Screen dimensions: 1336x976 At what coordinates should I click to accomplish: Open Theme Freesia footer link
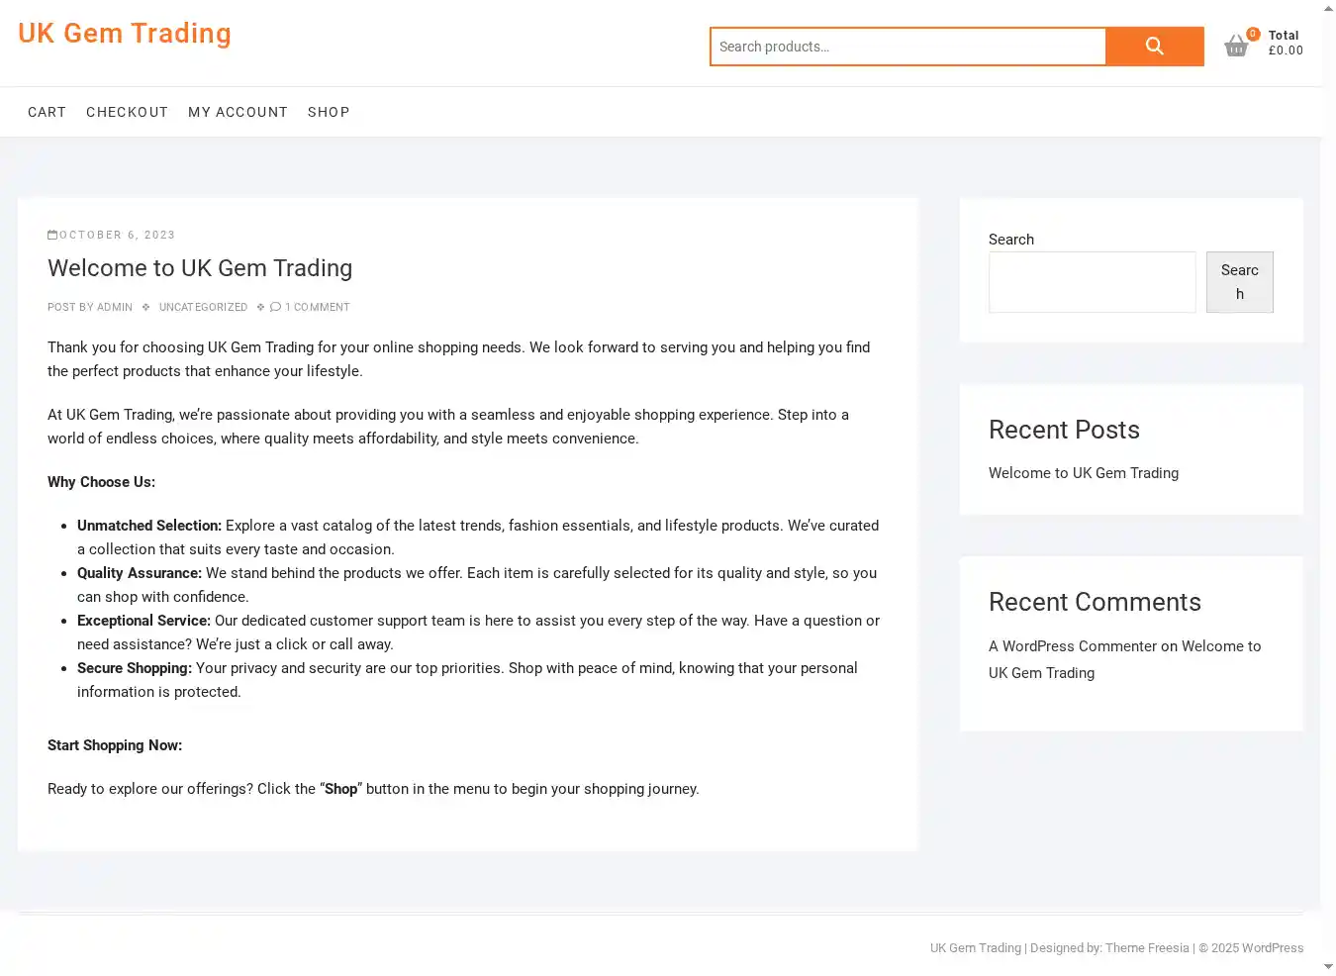pyautogui.click(x=1147, y=948)
